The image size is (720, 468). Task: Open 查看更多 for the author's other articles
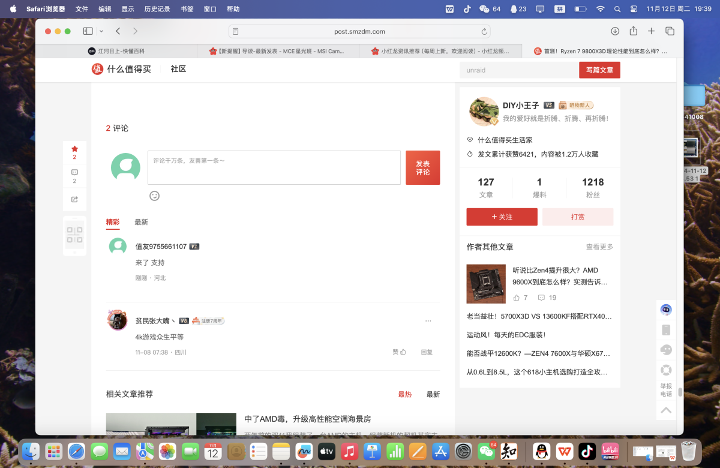599,247
